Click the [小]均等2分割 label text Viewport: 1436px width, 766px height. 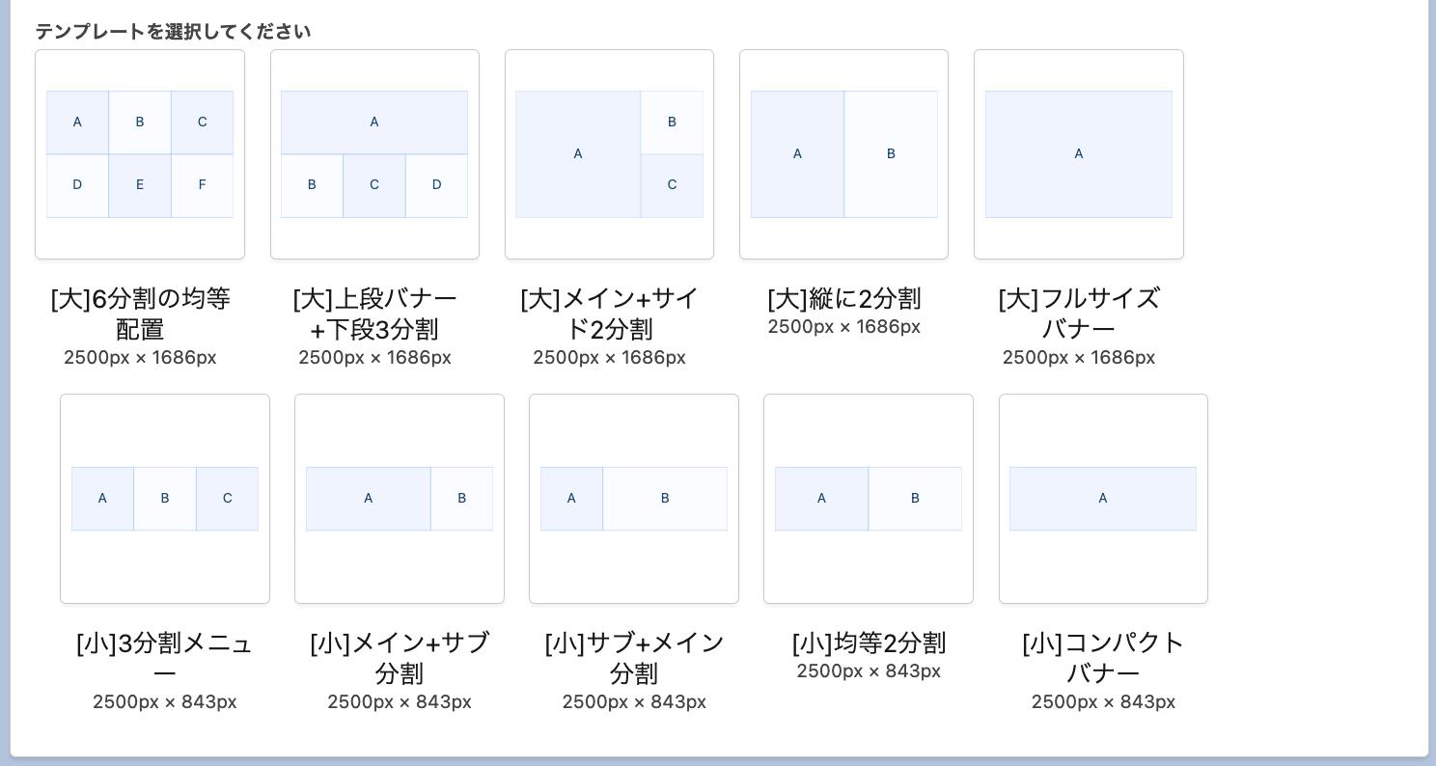(869, 643)
